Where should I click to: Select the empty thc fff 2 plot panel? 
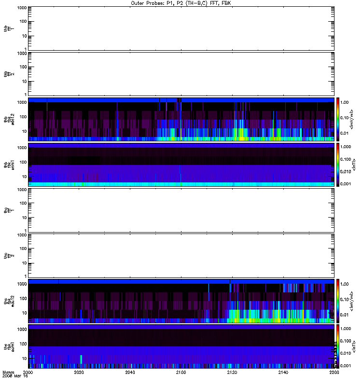[x=181, y=256]
